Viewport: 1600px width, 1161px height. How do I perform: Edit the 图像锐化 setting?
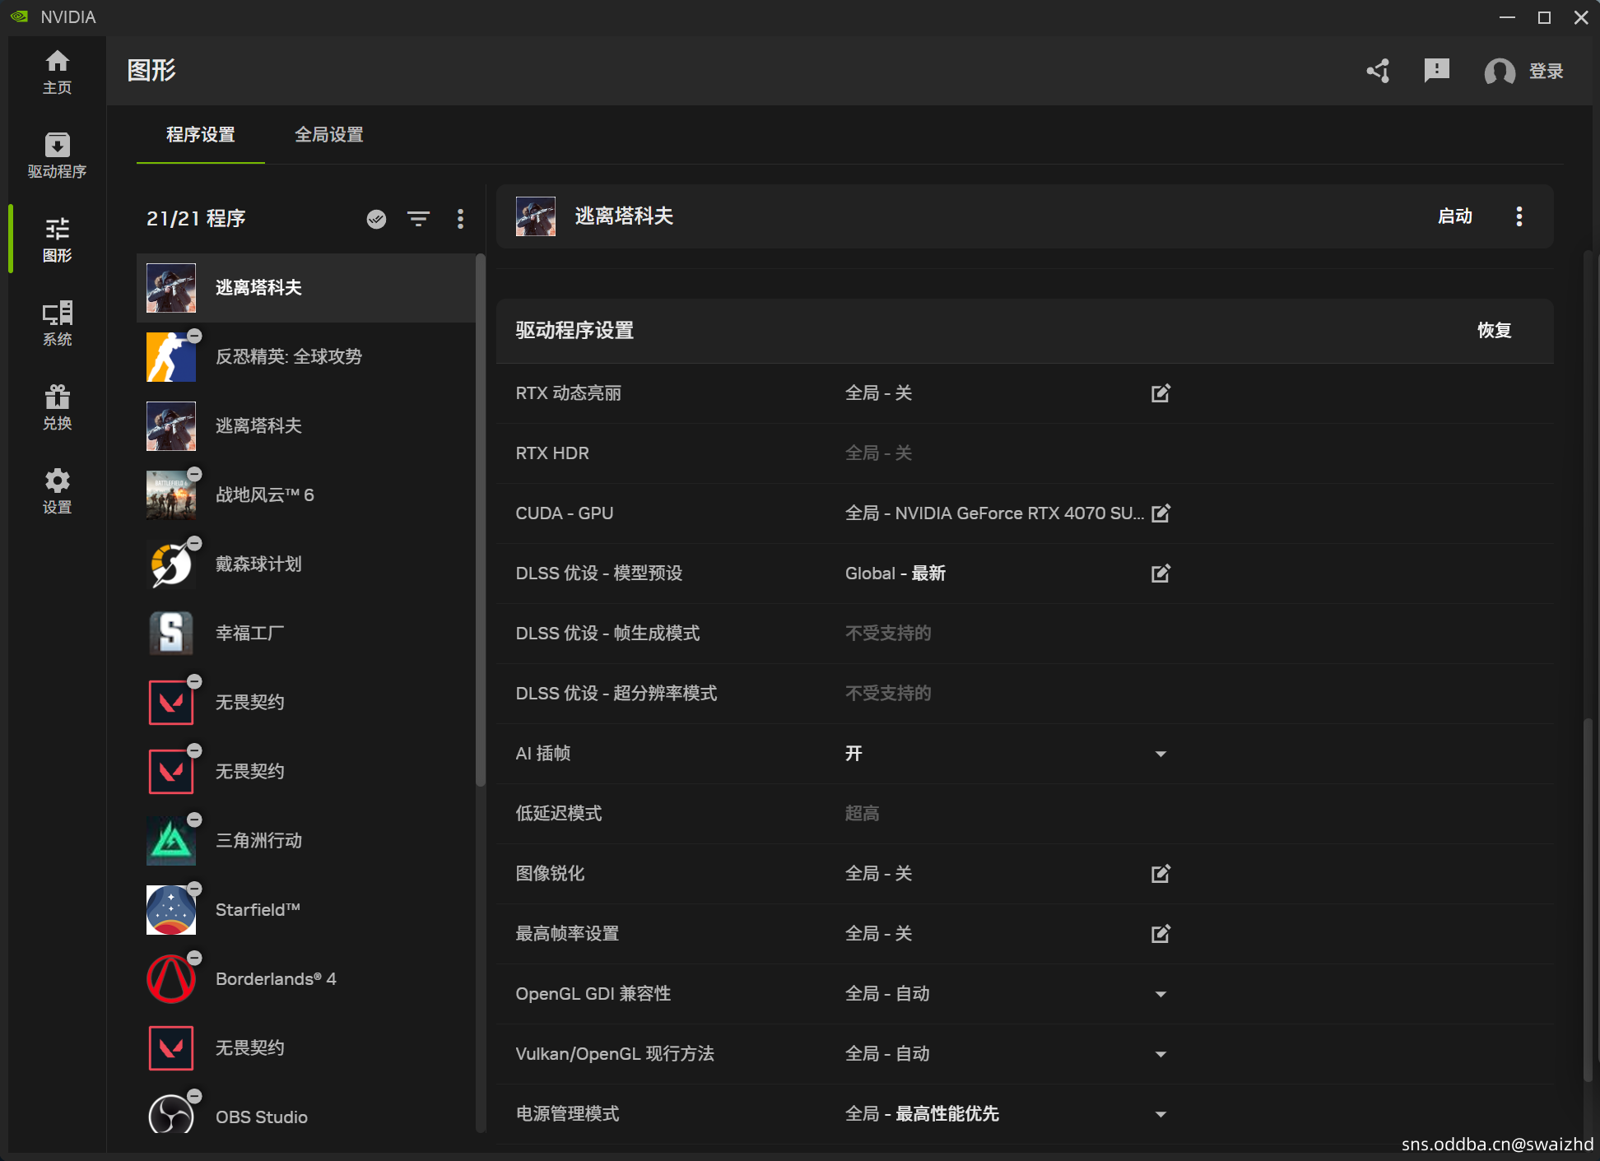pyautogui.click(x=1160, y=874)
